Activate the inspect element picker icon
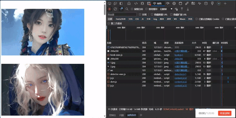Screen dimensions: 236x118 tap(110, 4)
